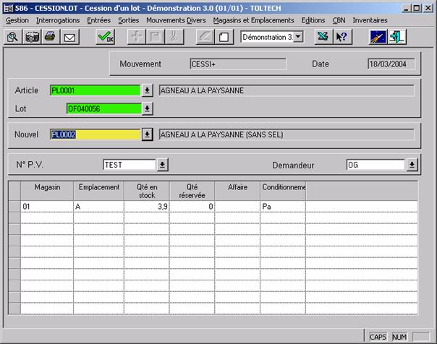Click the envelope mail icon
Image resolution: width=437 pixels, height=344 pixels.
pos(69,37)
